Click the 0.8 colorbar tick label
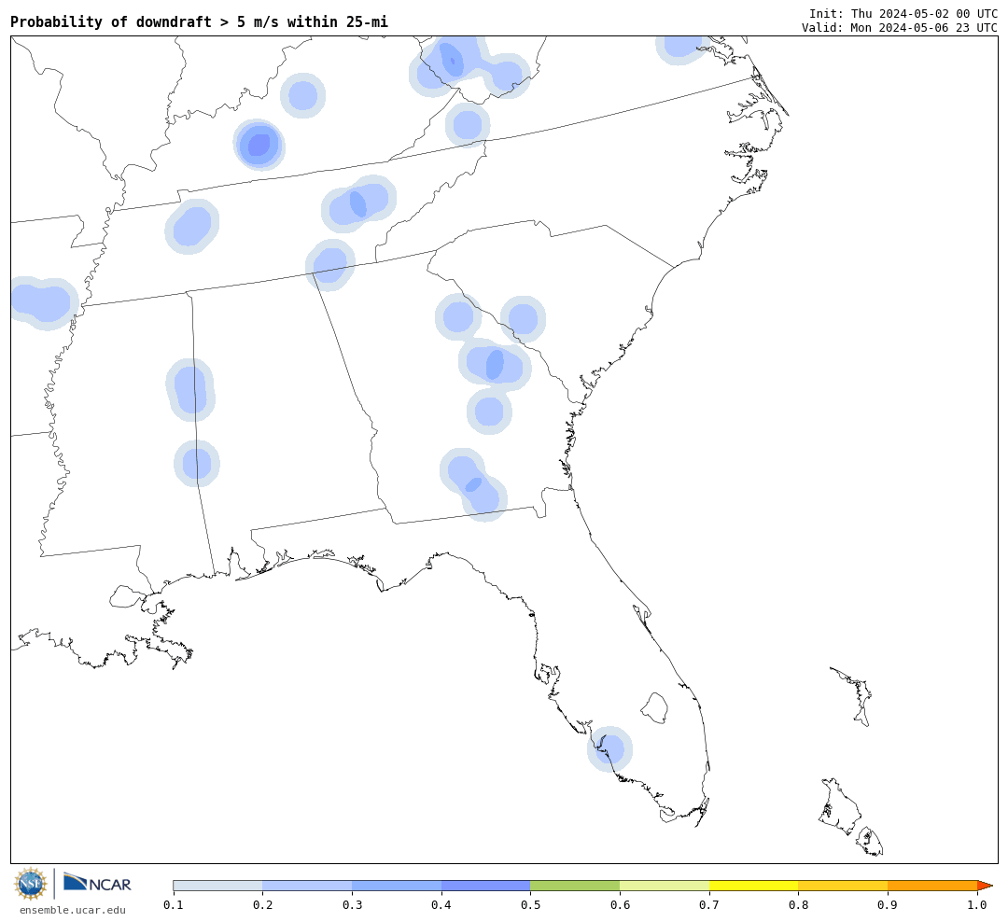The image size is (1008, 922). coord(798,904)
